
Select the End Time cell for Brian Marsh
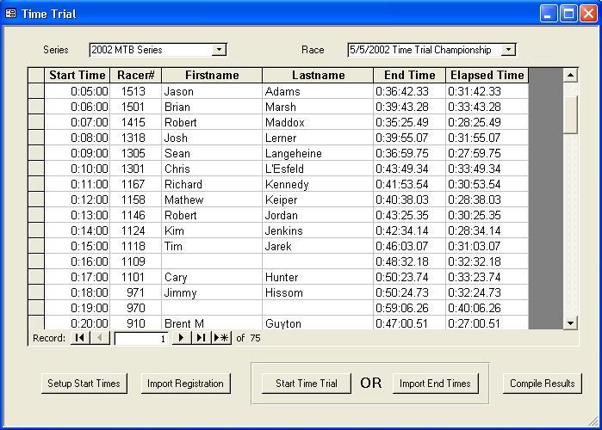[409, 107]
